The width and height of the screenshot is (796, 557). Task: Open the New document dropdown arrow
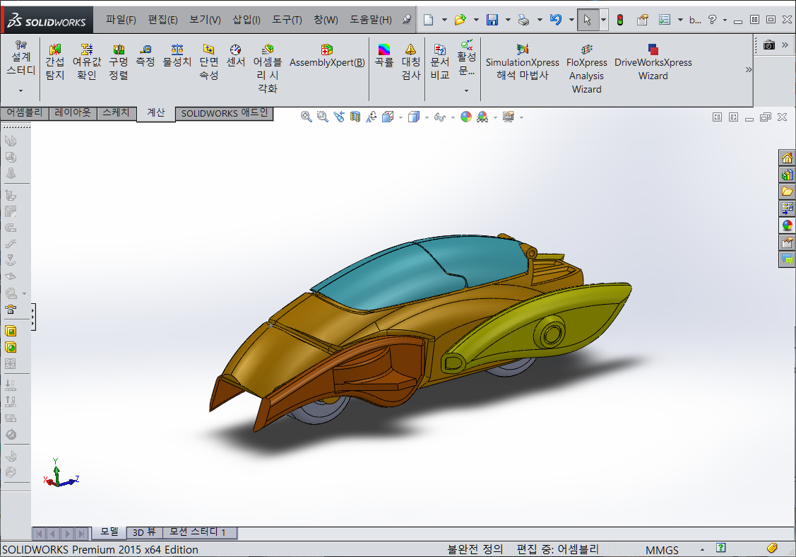pos(444,20)
